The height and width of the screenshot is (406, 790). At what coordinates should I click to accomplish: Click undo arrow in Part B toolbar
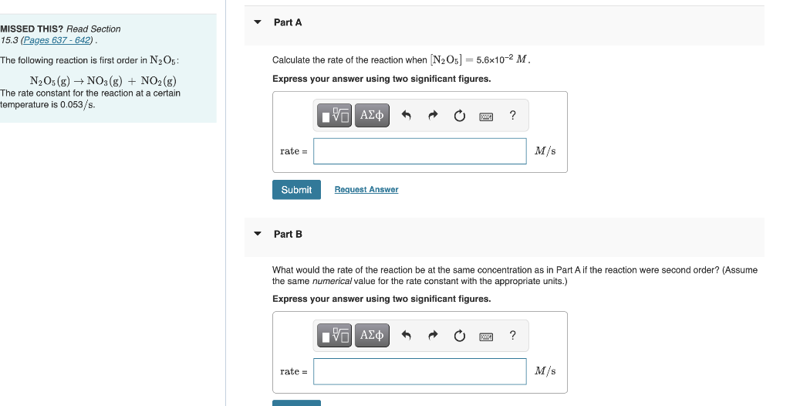point(406,336)
